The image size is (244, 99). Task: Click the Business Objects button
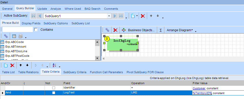(x=138, y=30)
